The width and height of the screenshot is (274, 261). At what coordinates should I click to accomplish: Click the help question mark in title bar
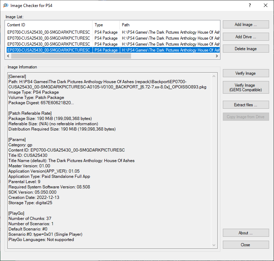click(250, 5)
